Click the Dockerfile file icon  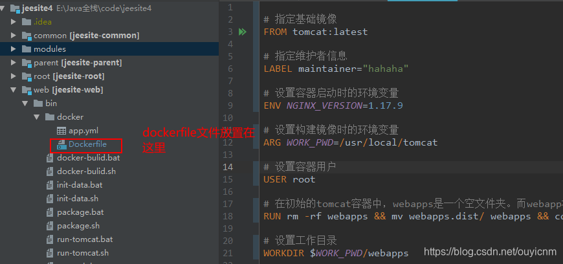61,144
